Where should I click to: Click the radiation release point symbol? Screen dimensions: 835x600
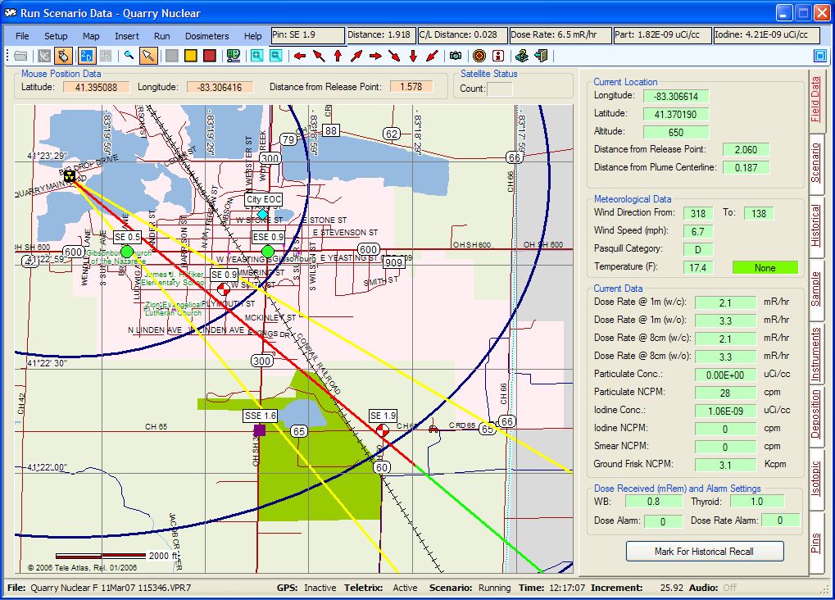69,176
